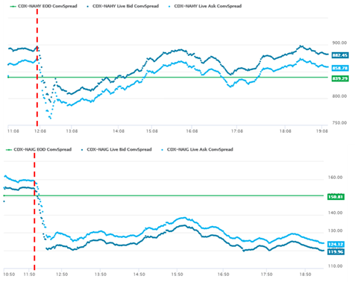Click the 900.00 axis label
This screenshot has width=355, height=282.
pyautogui.click(x=339, y=43)
